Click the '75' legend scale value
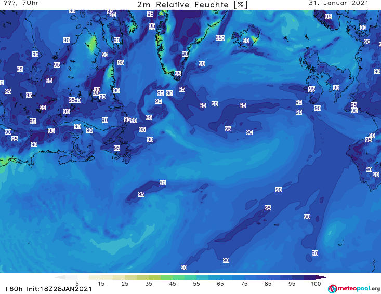The width and height of the screenshot is (381, 294). pyautogui.click(x=244, y=284)
